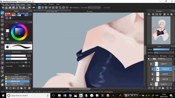Select the Gradient tool

[x=2, y=42]
